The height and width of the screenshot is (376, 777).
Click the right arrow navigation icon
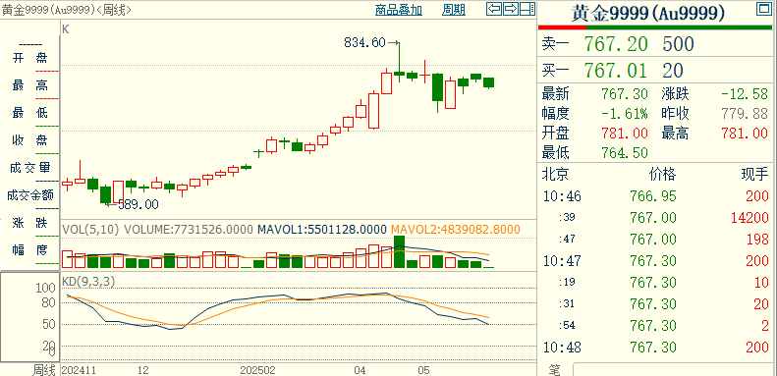coord(511,9)
